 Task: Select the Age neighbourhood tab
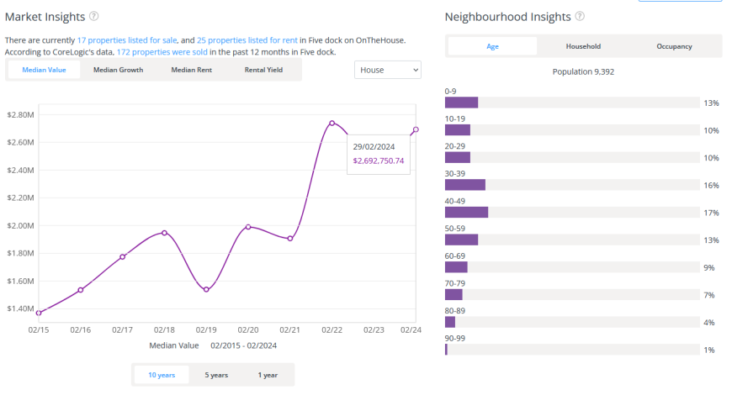pyautogui.click(x=492, y=46)
